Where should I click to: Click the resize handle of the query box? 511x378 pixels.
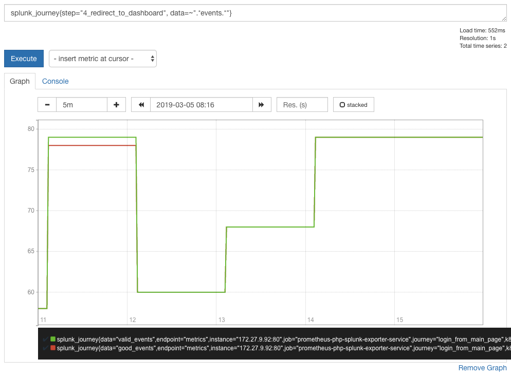[x=504, y=18]
